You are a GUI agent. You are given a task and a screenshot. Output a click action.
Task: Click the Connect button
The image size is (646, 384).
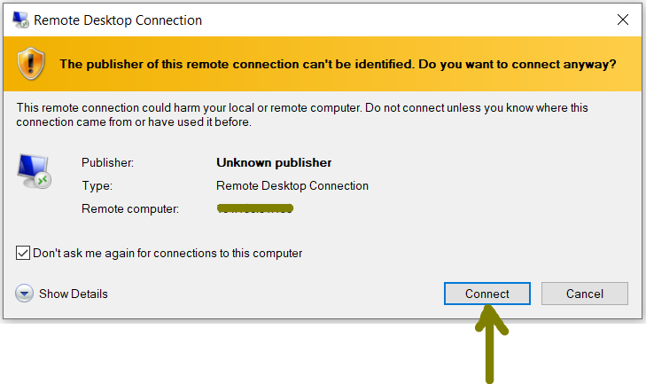(x=487, y=294)
